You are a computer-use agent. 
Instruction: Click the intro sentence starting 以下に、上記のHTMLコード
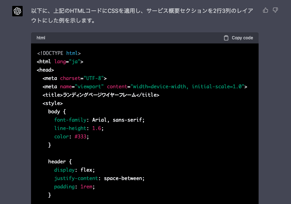click(142, 11)
